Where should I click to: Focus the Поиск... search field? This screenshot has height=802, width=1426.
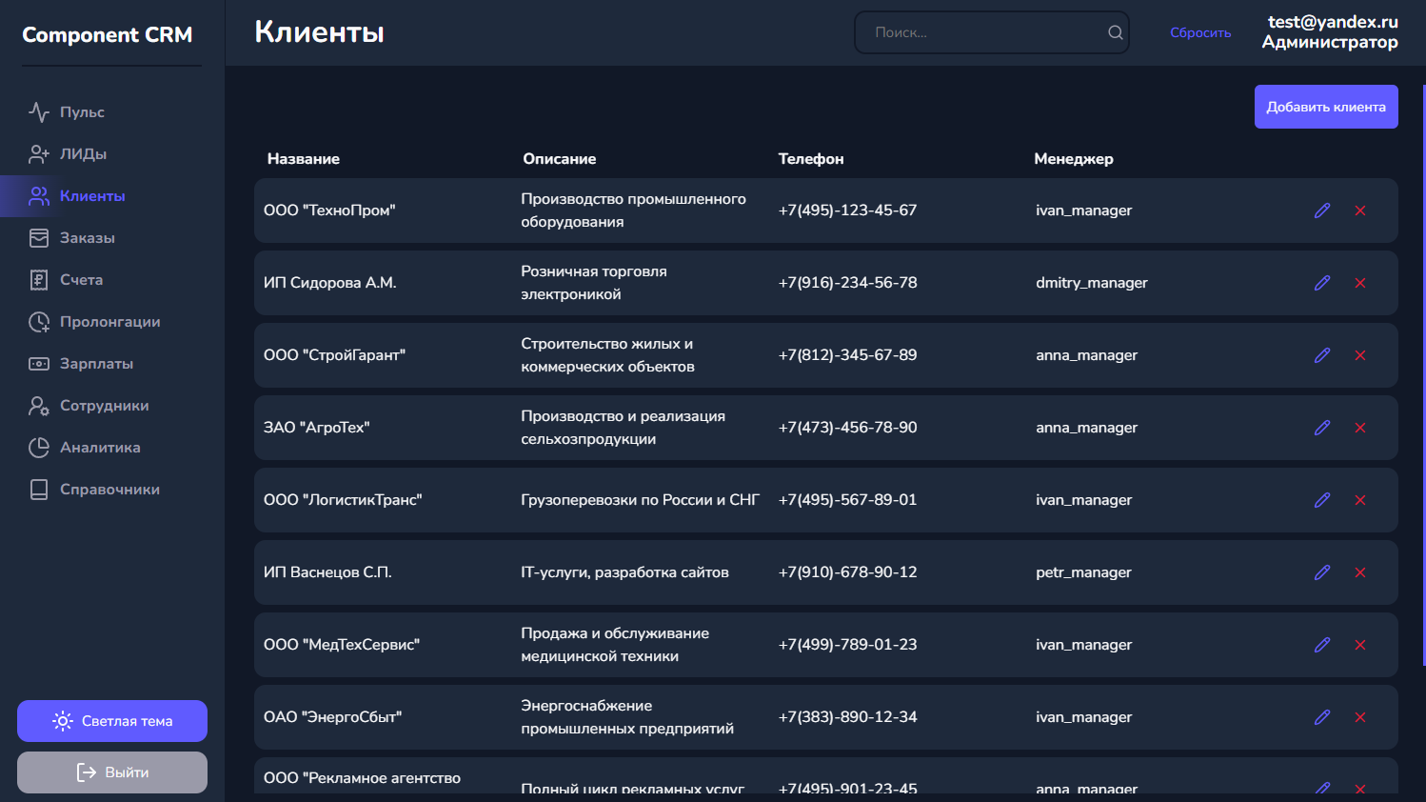pyautogui.click(x=991, y=32)
